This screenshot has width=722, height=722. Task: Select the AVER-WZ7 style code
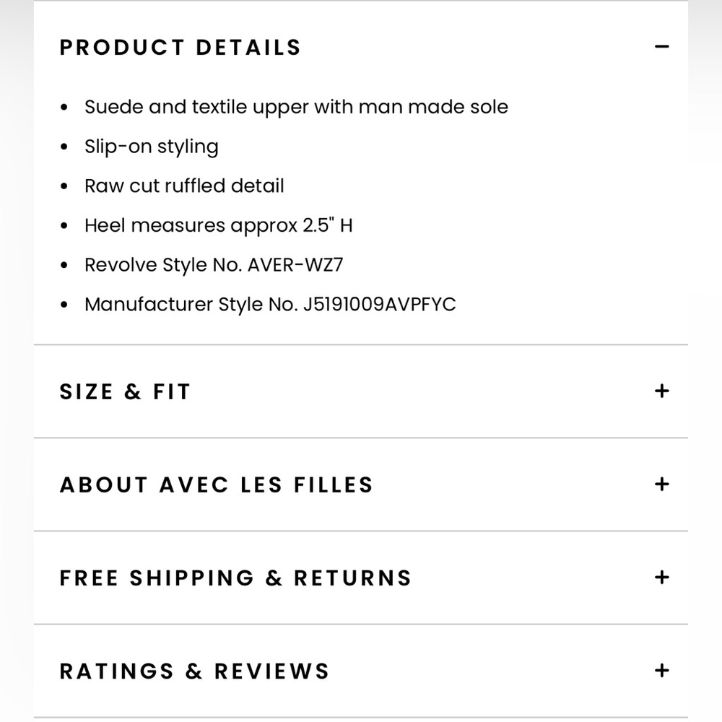click(x=295, y=265)
